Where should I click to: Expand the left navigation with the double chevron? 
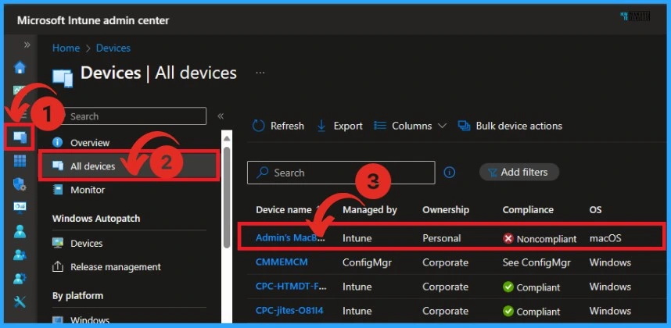pyautogui.click(x=27, y=45)
